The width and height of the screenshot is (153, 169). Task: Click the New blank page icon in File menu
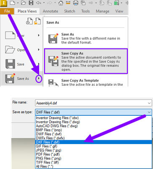point(10,35)
